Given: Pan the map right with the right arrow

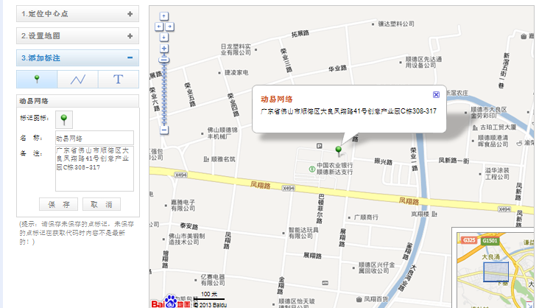Looking at the screenshot, I should (170, 27).
